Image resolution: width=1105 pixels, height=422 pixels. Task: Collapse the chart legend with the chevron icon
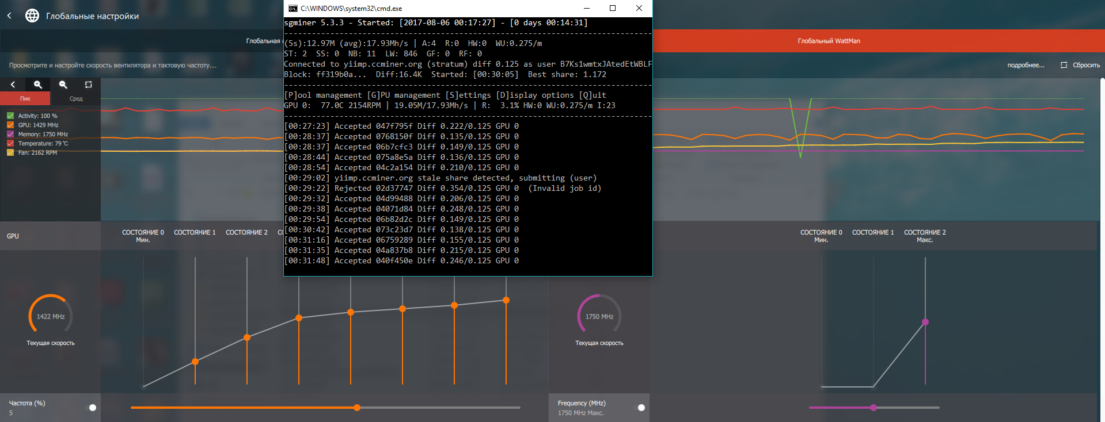click(x=13, y=85)
